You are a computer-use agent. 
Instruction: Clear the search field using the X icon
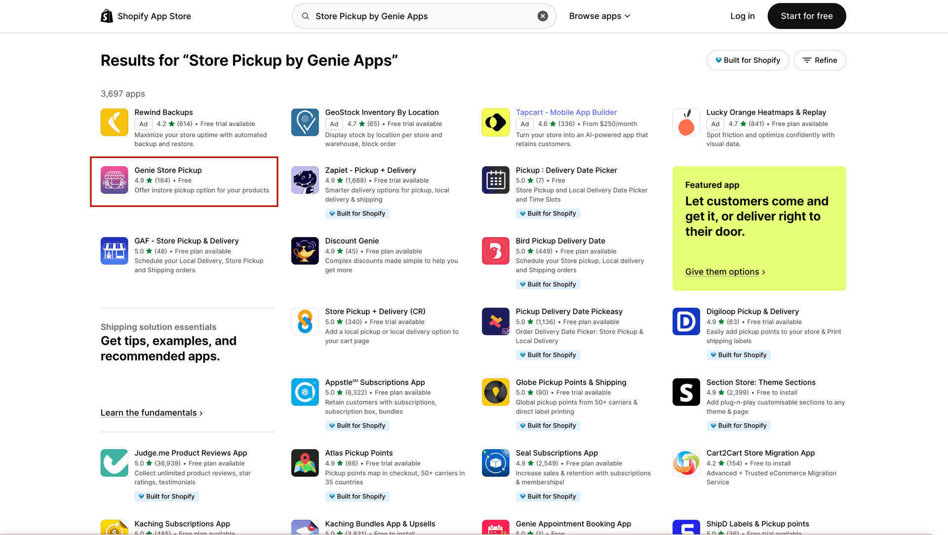click(x=543, y=16)
